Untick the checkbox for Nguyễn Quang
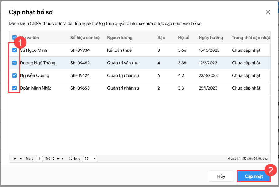This screenshot has height=187, width=279. click(x=14, y=75)
